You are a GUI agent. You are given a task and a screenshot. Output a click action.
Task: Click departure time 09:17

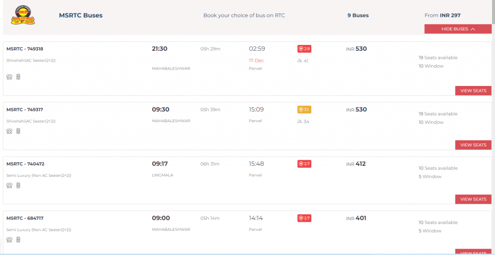pyautogui.click(x=160, y=164)
